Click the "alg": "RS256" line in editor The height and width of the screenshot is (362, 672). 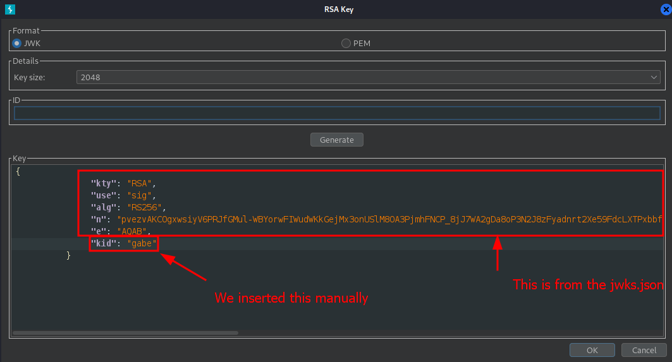pyautogui.click(x=128, y=207)
